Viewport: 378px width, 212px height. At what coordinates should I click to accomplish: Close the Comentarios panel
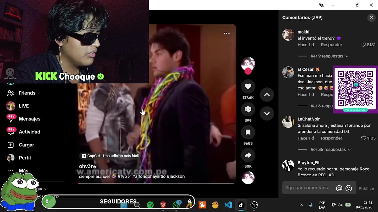click(372, 18)
